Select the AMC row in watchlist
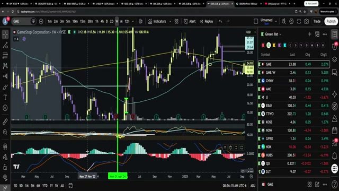The height and width of the screenshot is (191, 339). (294, 89)
